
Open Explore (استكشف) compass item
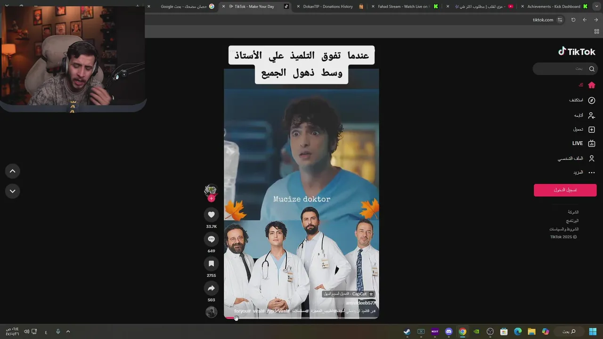point(582,100)
